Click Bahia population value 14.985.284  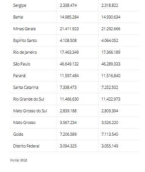click(69, 17)
